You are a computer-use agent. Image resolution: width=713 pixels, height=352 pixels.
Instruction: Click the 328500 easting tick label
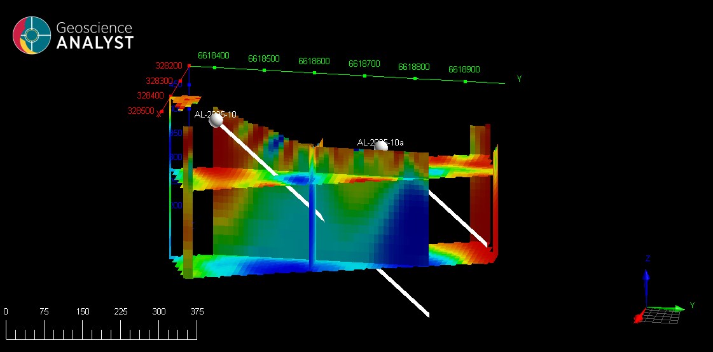click(141, 111)
